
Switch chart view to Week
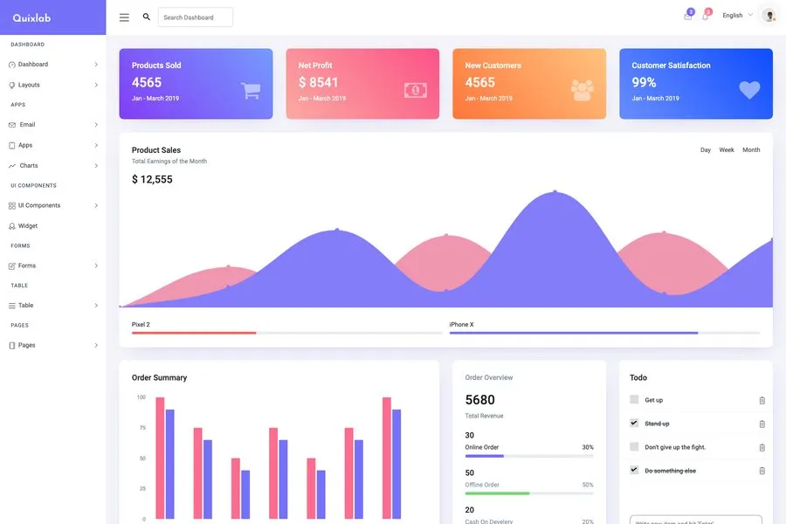727,149
